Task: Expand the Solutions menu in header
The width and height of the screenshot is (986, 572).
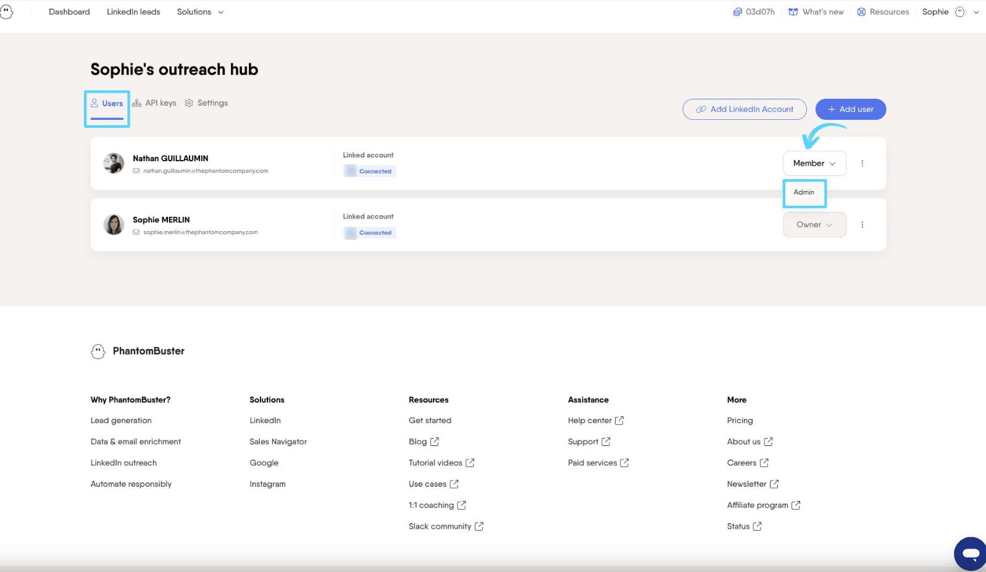Action: (x=200, y=12)
